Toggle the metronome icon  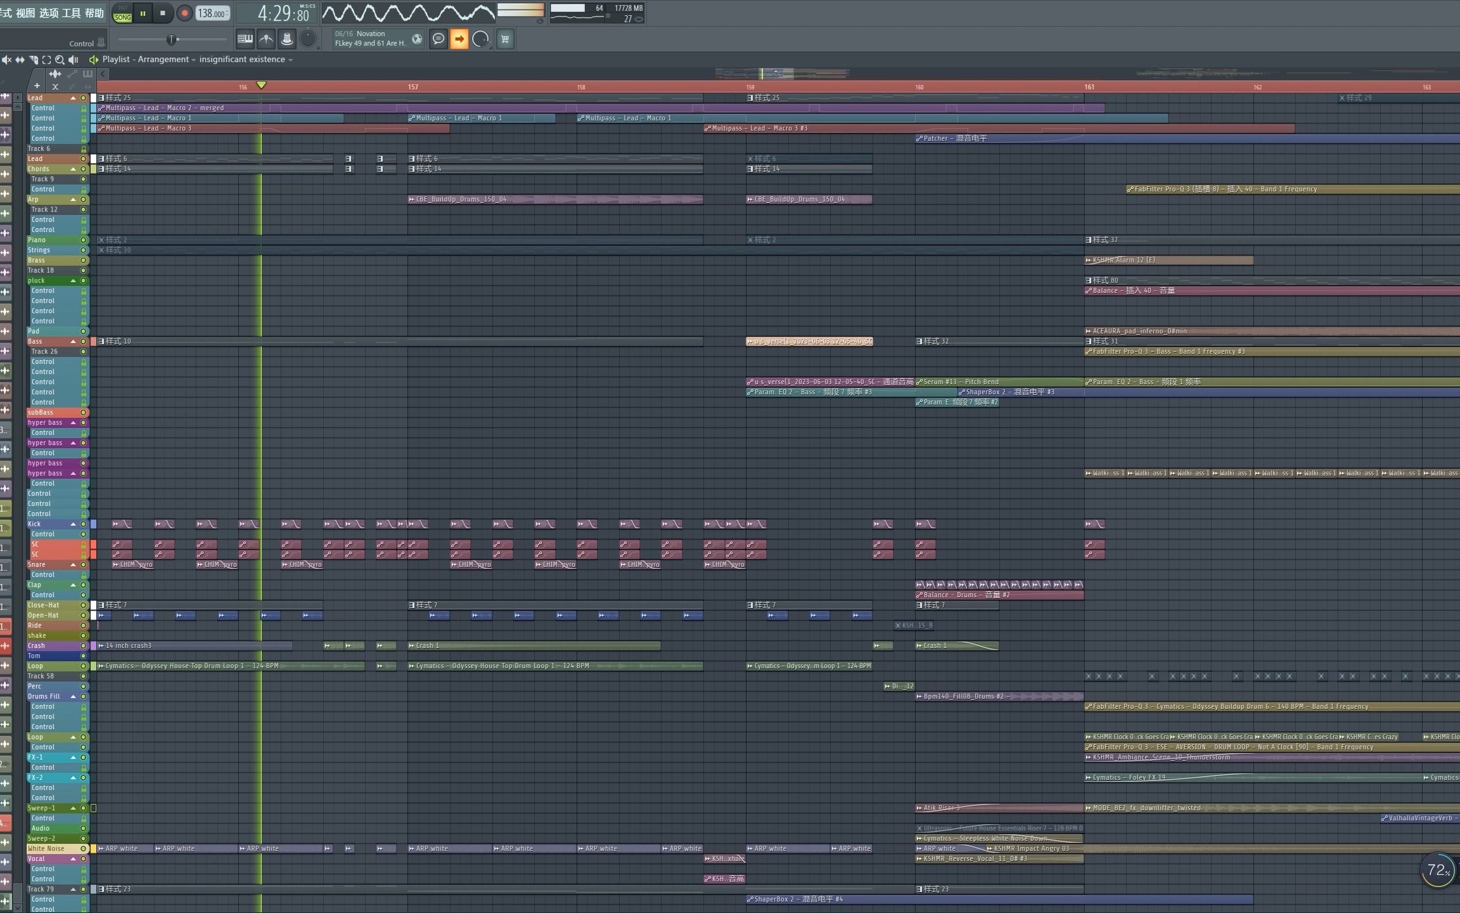(266, 39)
